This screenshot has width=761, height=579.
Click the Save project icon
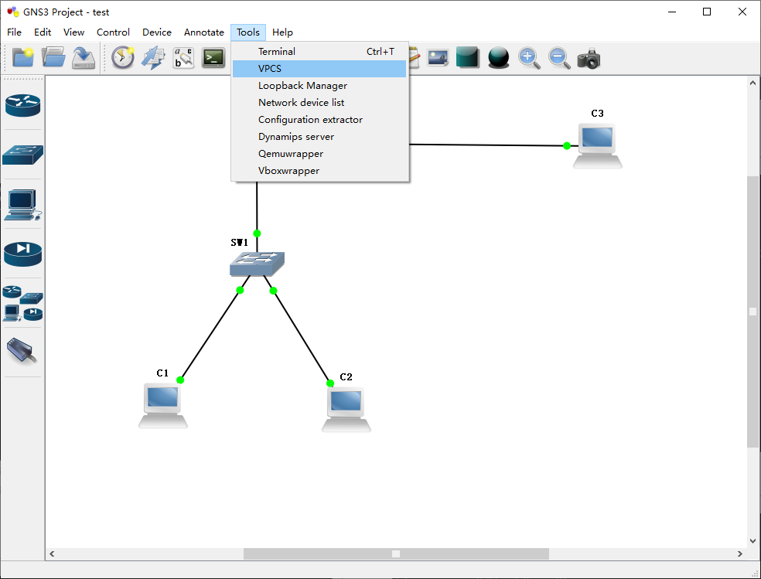click(x=84, y=58)
